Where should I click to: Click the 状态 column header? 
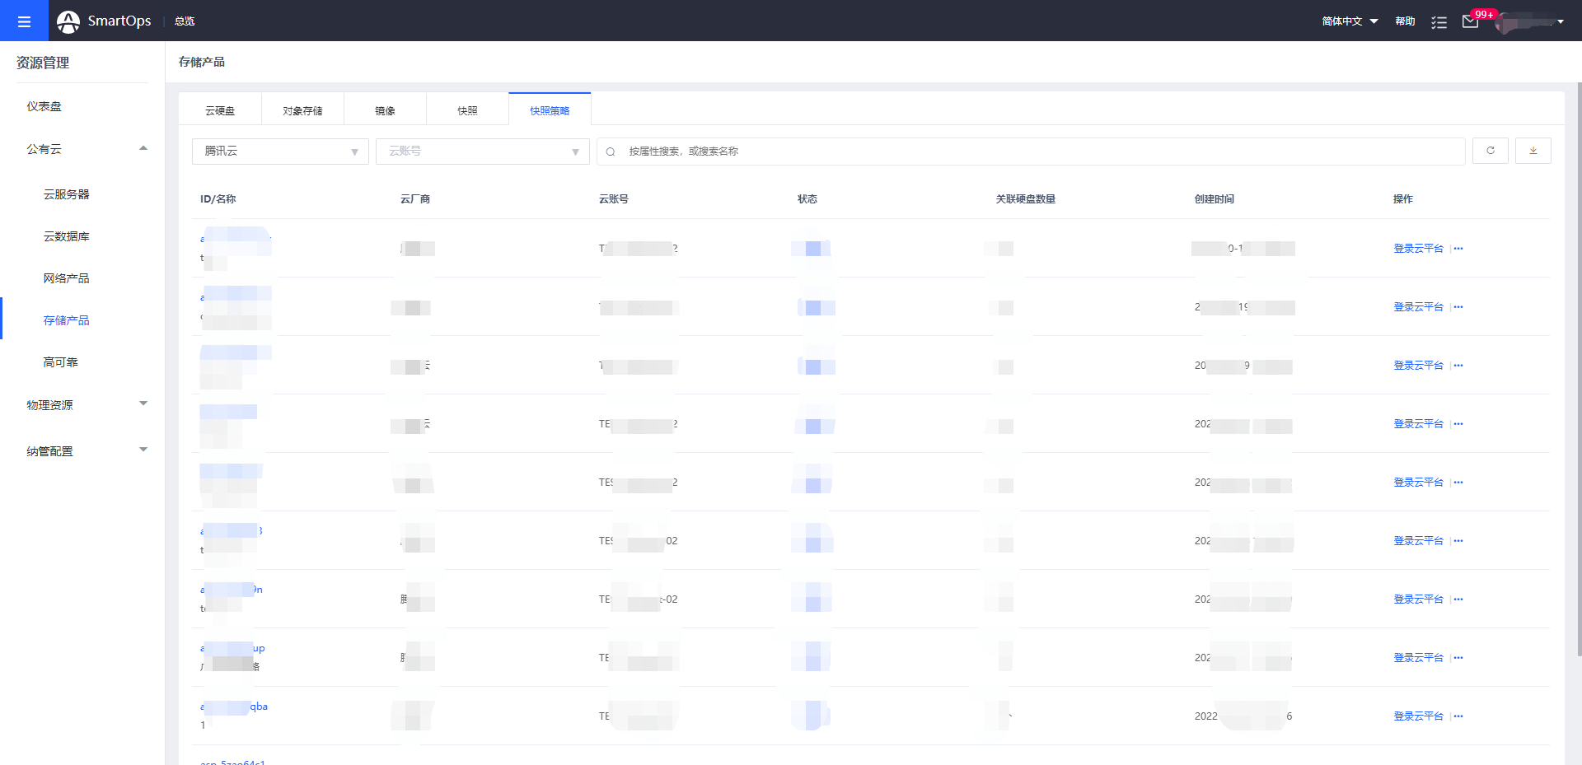[x=807, y=199]
